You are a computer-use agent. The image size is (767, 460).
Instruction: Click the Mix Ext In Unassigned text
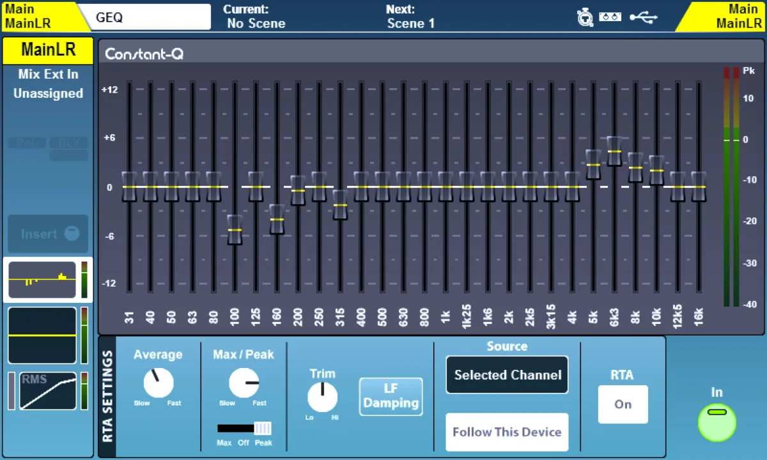point(48,84)
